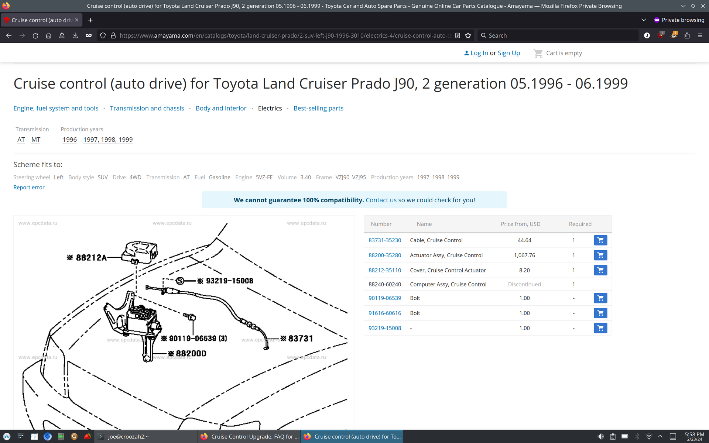Click the 'Discontinued' text for 88240-60240
709x443 pixels.
click(x=524, y=284)
